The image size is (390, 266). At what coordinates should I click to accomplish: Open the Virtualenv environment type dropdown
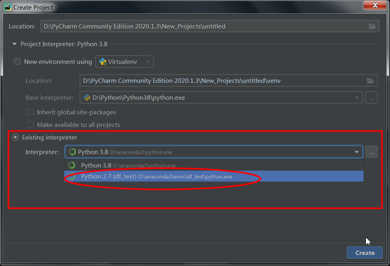point(124,62)
